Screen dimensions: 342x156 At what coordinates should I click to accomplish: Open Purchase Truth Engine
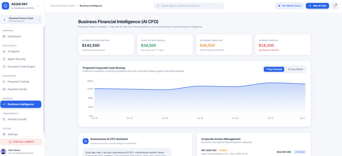(x=21, y=66)
